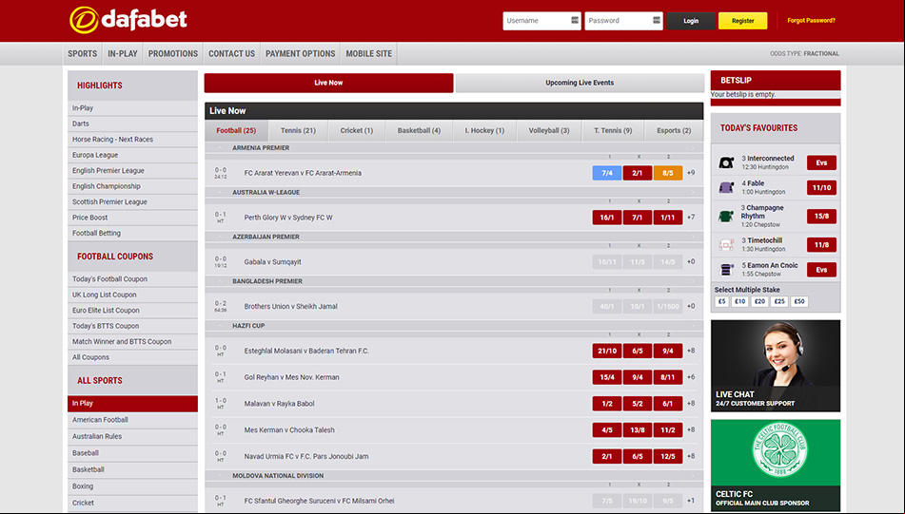Click the dafabet logo
Image resolution: width=905 pixels, height=514 pixels.
tap(128, 20)
